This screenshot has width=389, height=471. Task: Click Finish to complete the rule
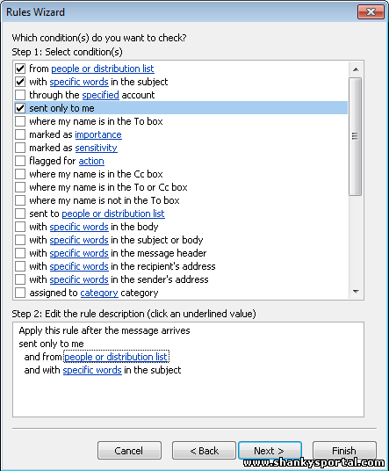344,451
